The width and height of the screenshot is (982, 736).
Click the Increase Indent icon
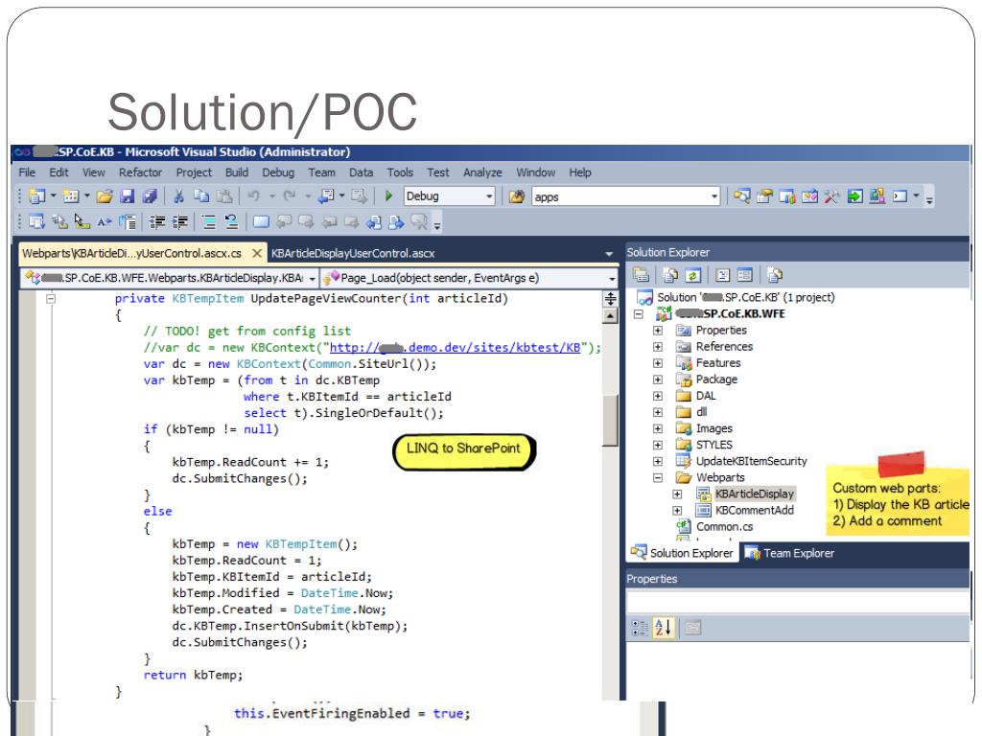point(180,221)
